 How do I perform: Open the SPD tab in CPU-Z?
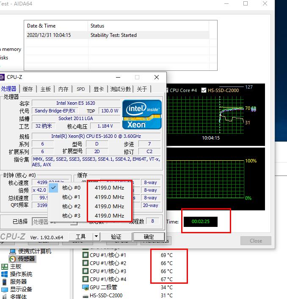(x=81, y=89)
